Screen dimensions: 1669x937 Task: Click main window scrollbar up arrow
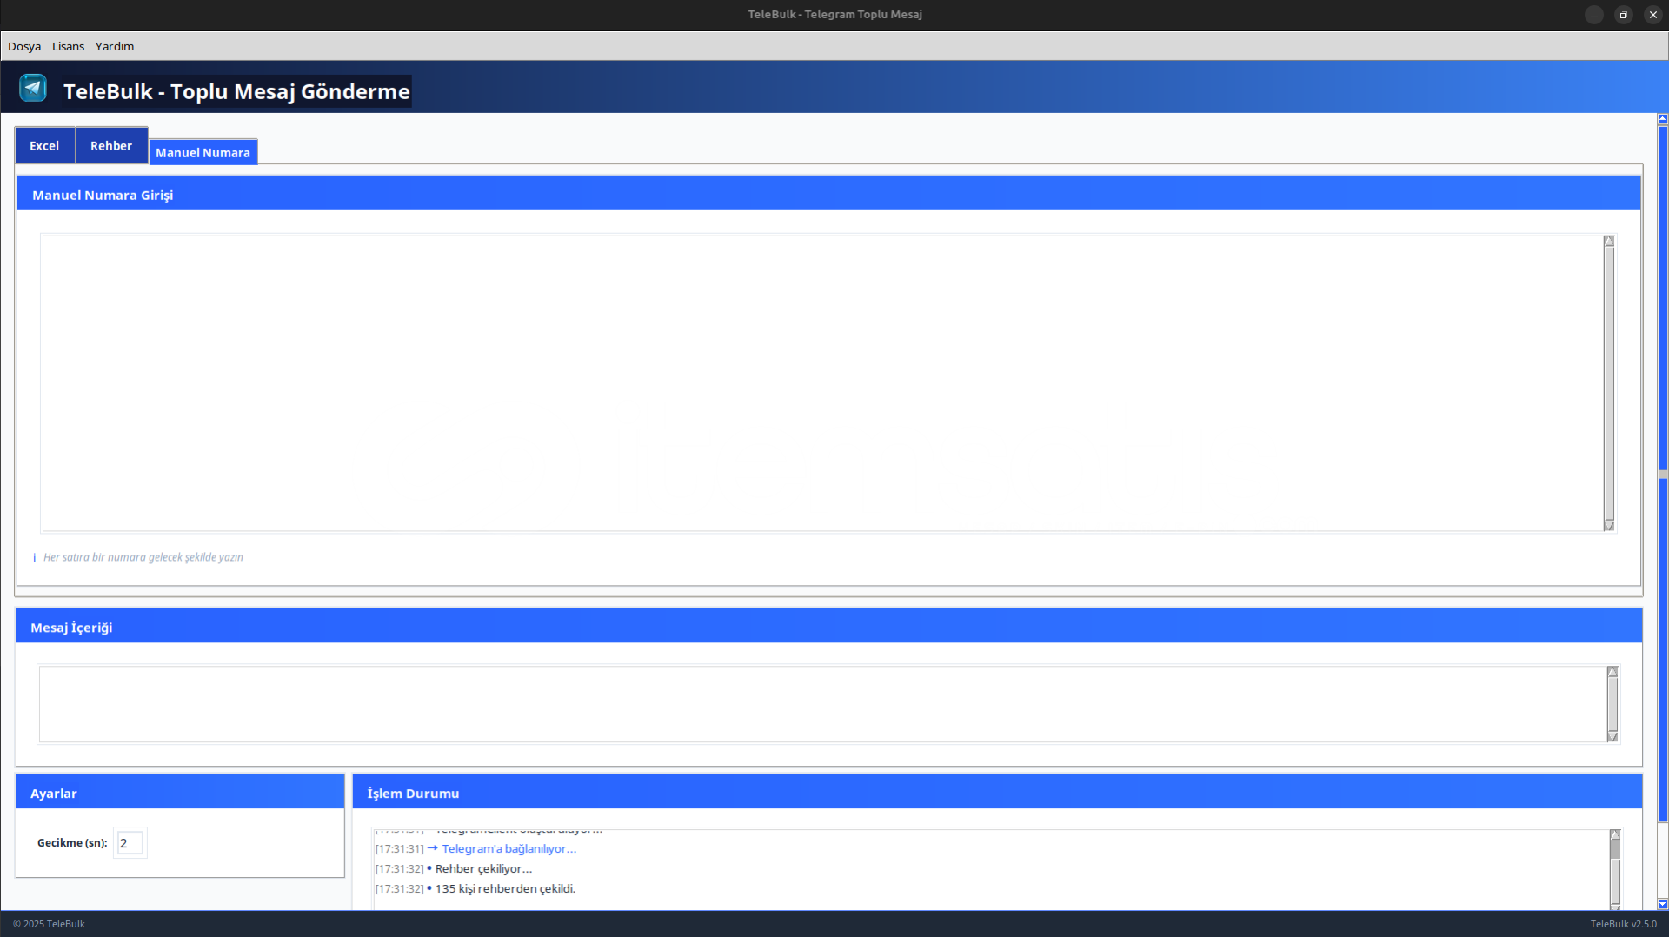click(x=1663, y=119)
